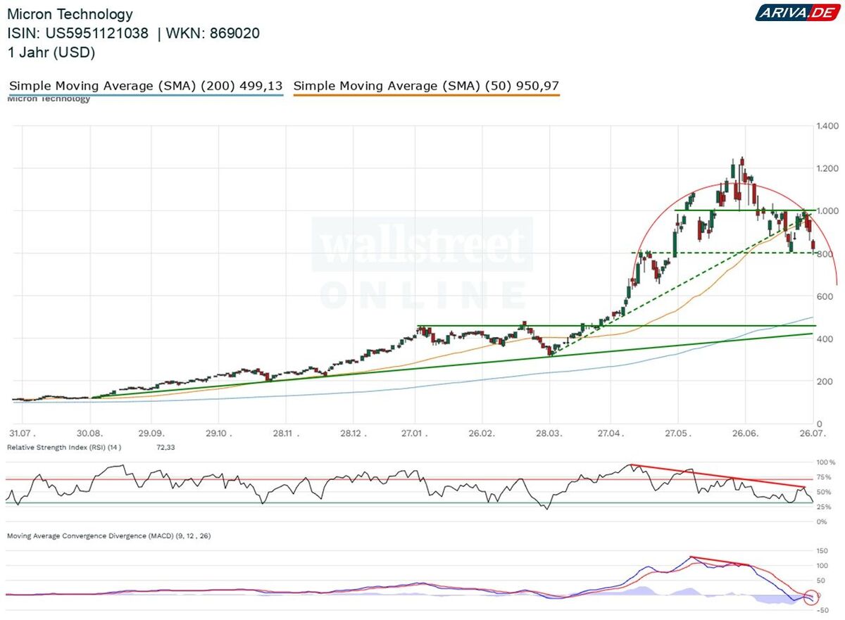Image resolution: width=845 pixels, height=620 pixels.
Task: Click the RSI value 72,33
Action: [165, 447]
